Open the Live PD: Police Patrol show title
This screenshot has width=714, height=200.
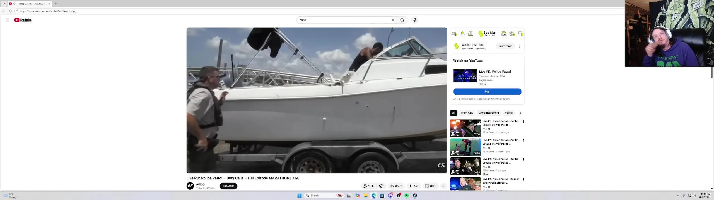coord(495,71)
